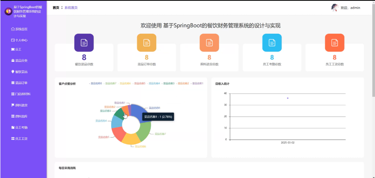The width and height of the screenshot is (375, 178).
Task: Select the red 菜品名称5 pie slice
Action: [118, 133]
